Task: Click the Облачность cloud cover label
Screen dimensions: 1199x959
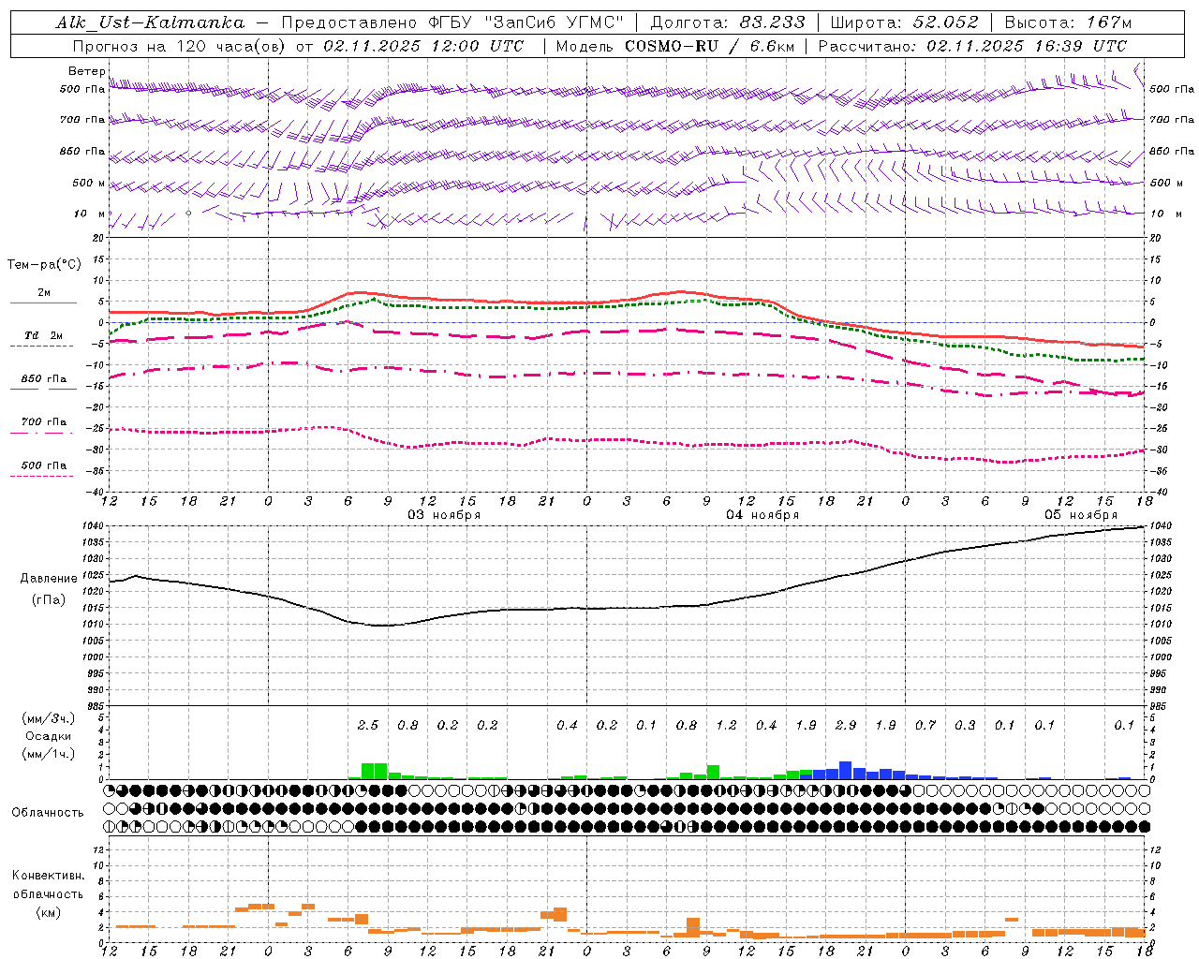Action: 48,813
